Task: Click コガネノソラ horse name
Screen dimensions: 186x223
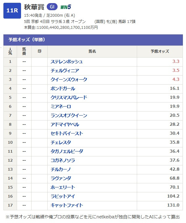Action: [63, 160]
